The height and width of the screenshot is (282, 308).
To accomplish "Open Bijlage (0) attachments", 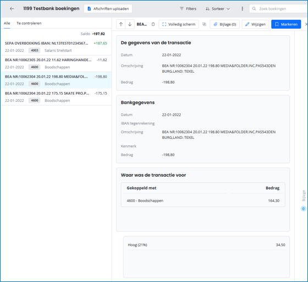I will [x=225, y=24].
